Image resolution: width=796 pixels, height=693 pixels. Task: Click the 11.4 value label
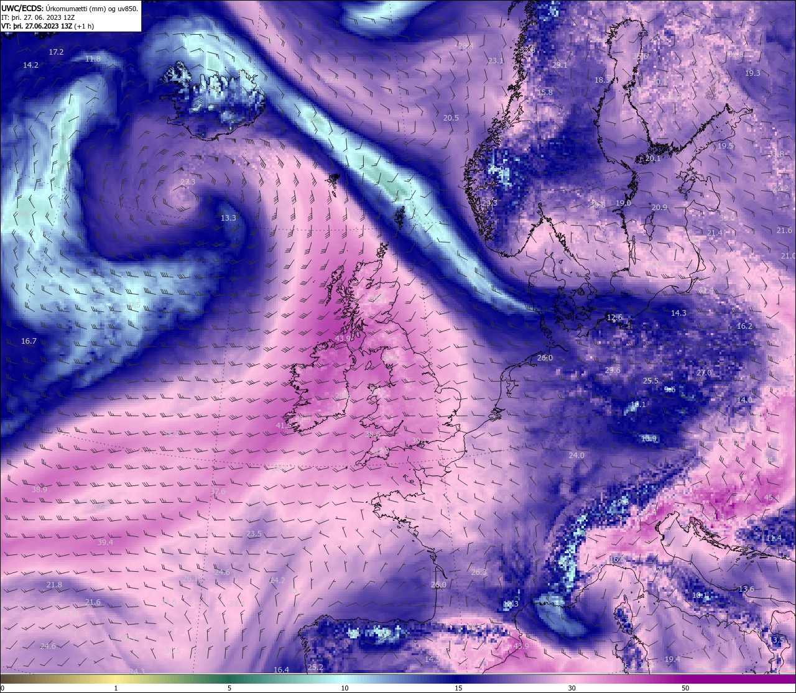(x=774, y=538)
